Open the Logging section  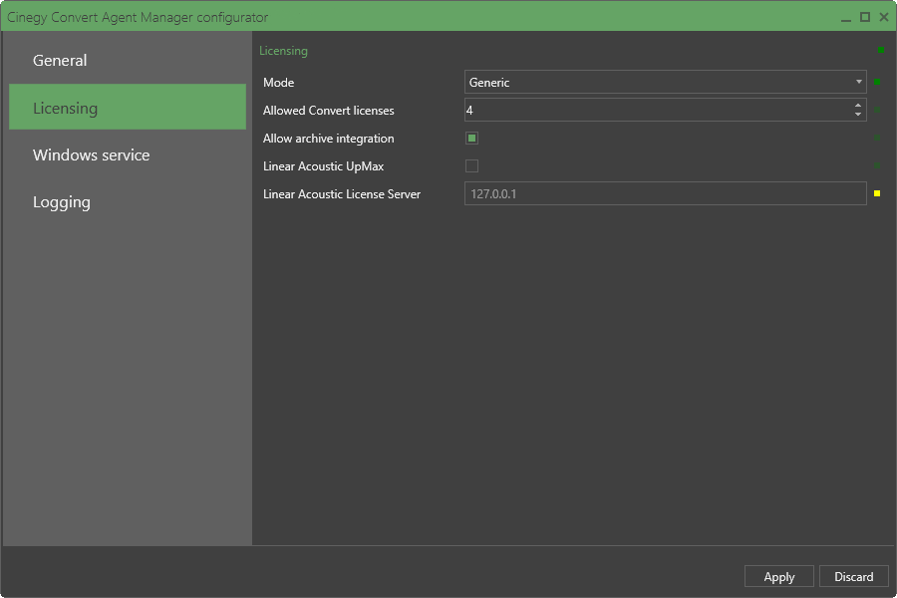point(127,202)
